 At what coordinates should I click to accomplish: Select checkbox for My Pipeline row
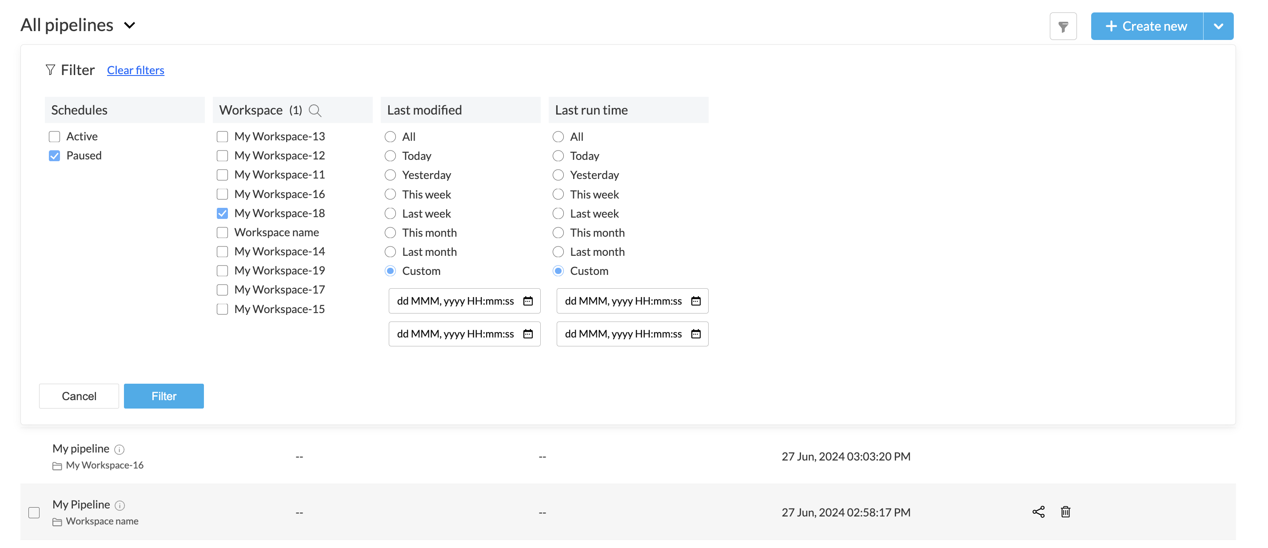tap(34, 512)
